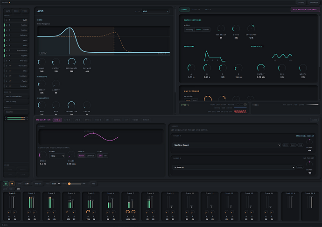This screenshot has height=227, width=322.
Task: Select the Comb filter model
Action: (x=198, y=29)
